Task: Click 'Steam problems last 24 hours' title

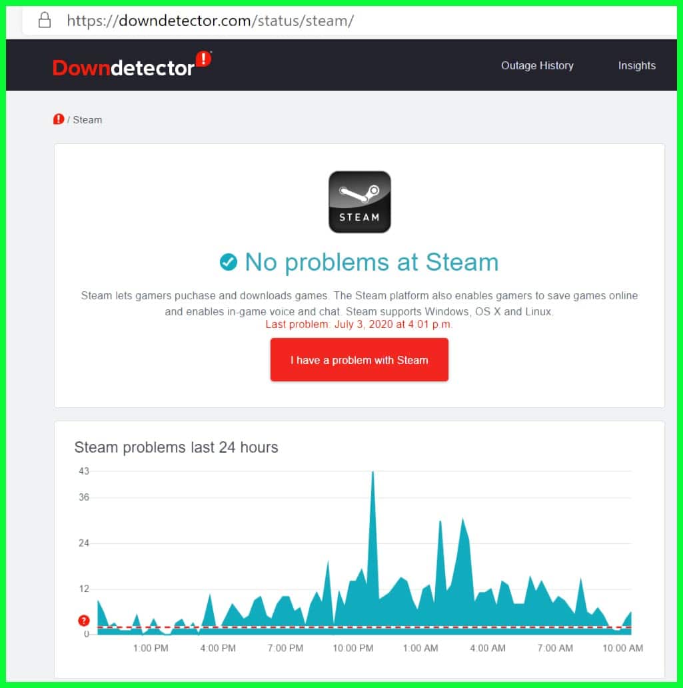Action: pyautogui.click(x=176, y=447)
